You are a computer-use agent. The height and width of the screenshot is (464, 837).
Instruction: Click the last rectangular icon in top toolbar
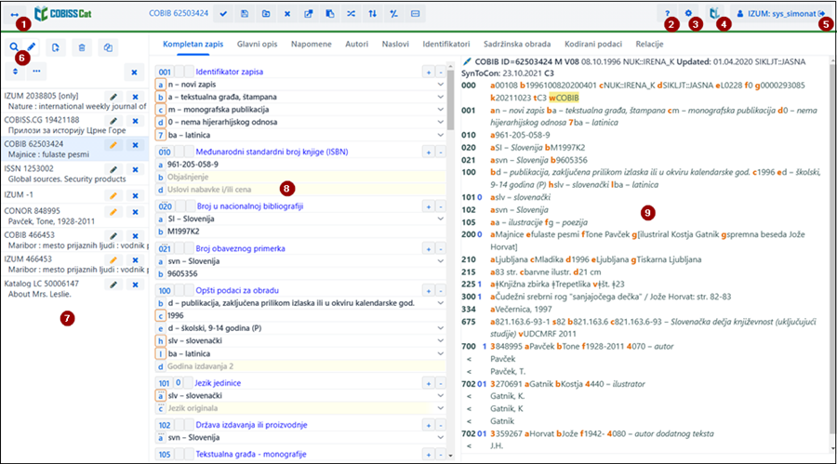[416, 14]
